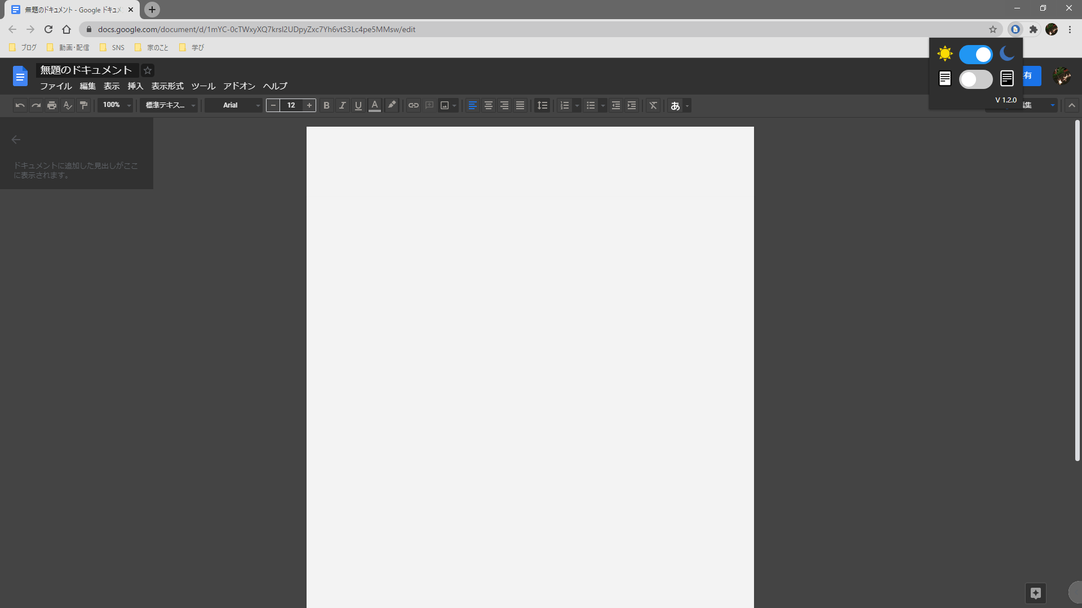
Task: Enable spell check あ icon
Action: pos(675,105)
